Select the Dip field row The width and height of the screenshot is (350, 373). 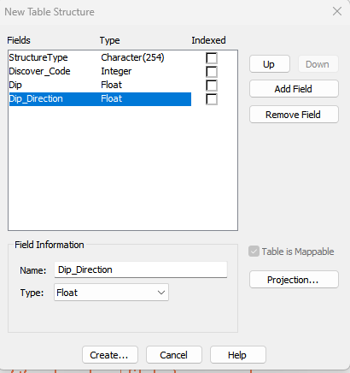click(100, 85)
